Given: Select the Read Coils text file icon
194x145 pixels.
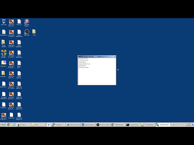Looking at the screenshot, I should coord(19,85).
